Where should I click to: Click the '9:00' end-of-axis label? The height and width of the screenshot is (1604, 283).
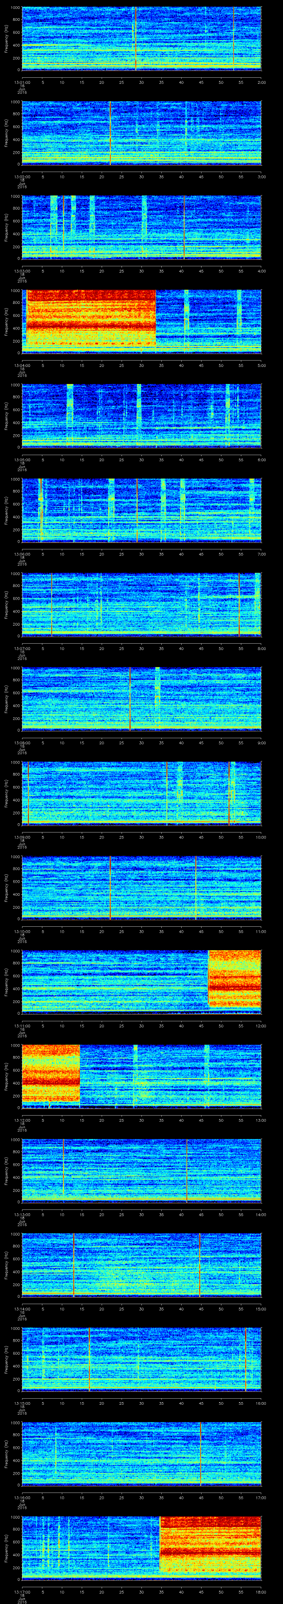coord(261,743)
